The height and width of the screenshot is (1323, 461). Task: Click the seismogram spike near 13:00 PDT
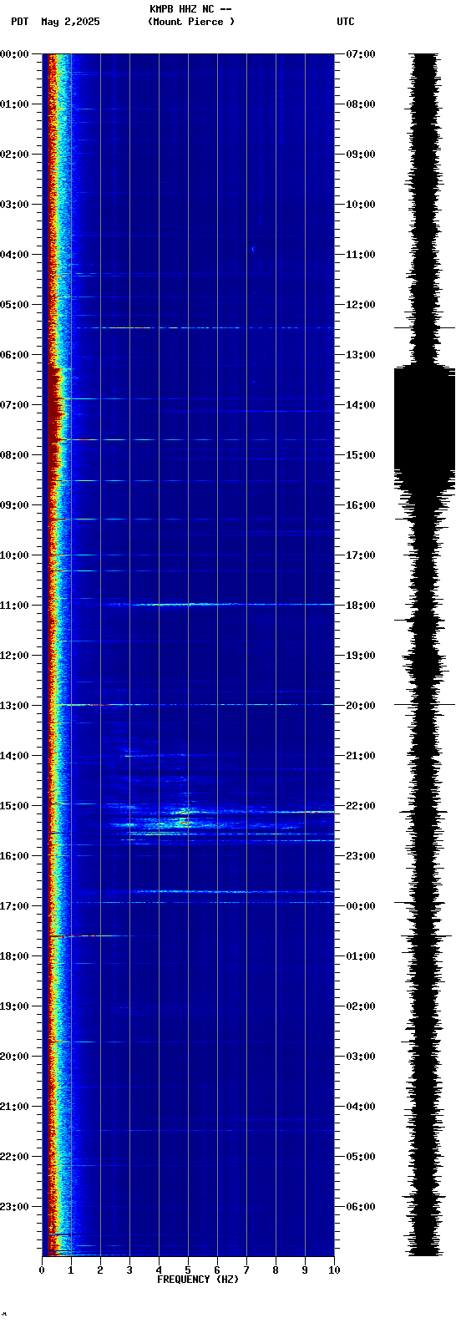tap(424, 705)
